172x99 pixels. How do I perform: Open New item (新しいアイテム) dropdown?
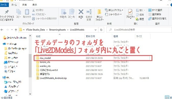[114, 10]
